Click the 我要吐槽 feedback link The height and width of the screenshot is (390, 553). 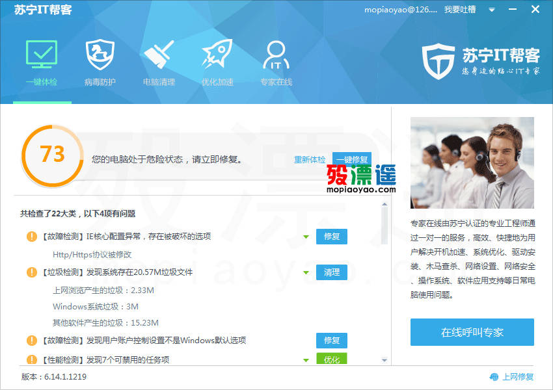[x=460, y=10]
